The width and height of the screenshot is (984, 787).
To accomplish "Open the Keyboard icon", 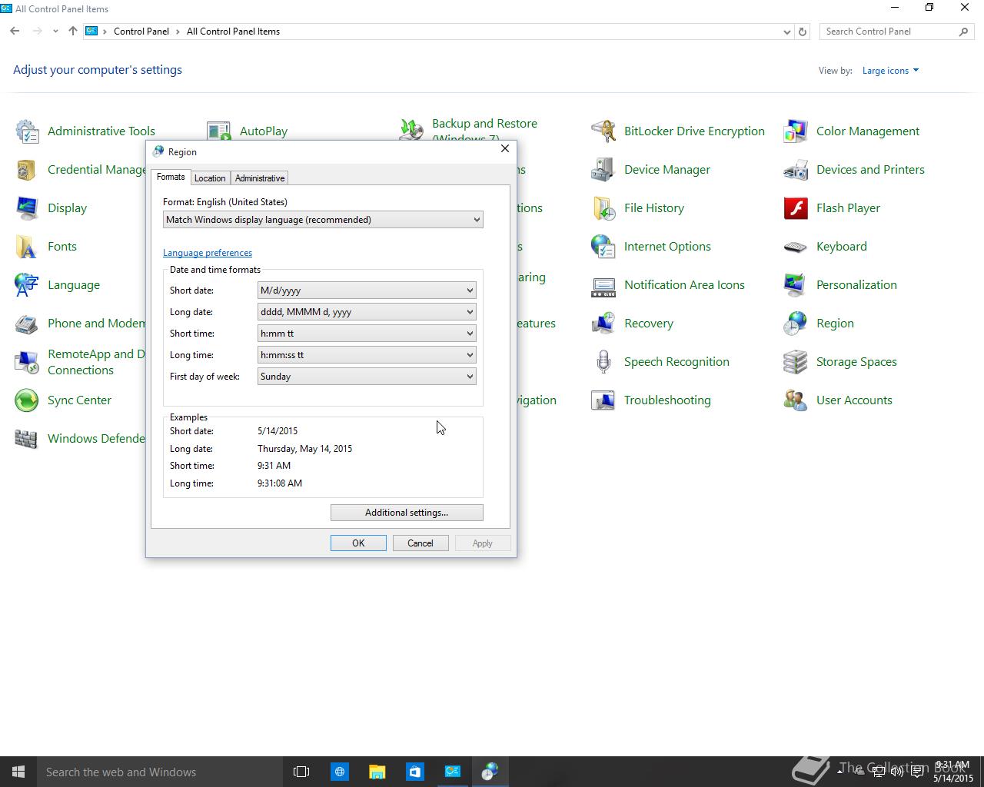I will point(796,247).
